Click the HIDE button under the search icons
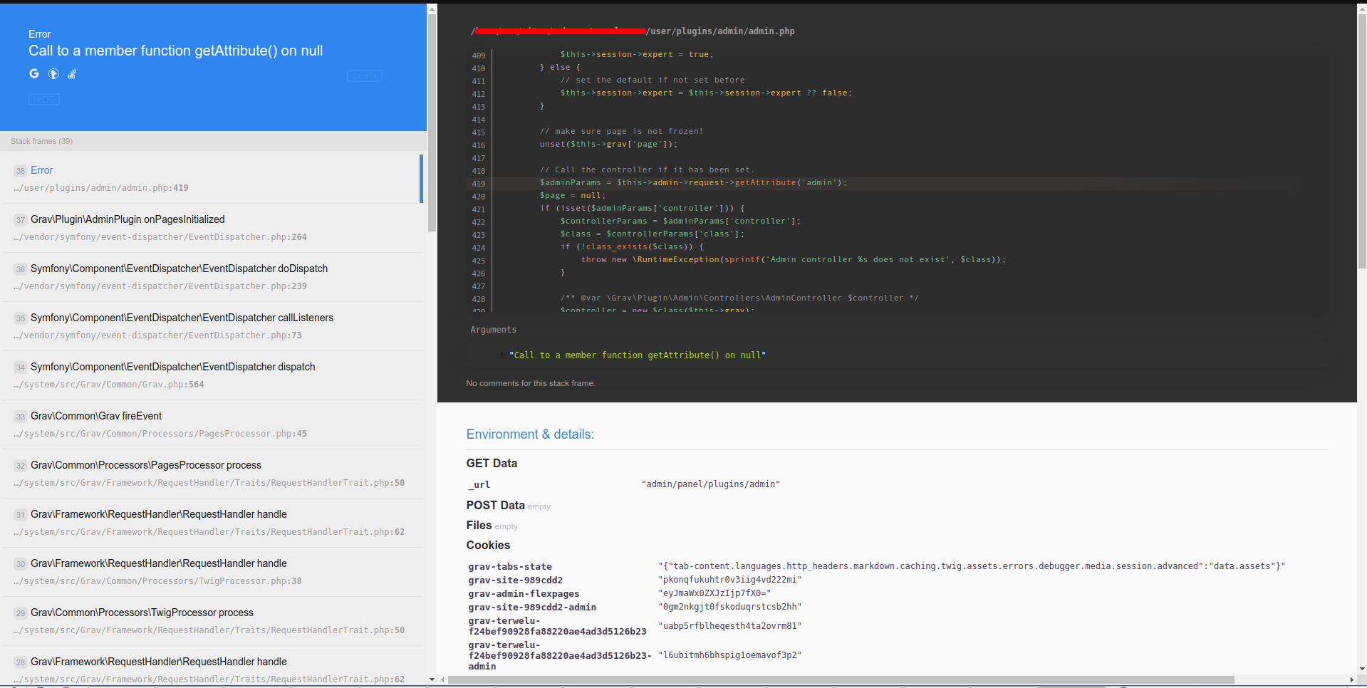1367x688 pixels. coord(44,99)
